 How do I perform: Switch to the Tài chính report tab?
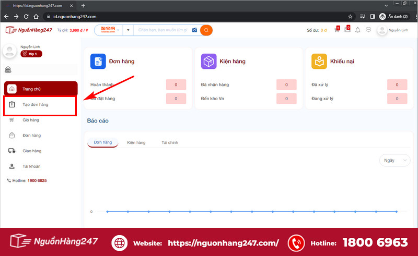[x=169, y=143]
